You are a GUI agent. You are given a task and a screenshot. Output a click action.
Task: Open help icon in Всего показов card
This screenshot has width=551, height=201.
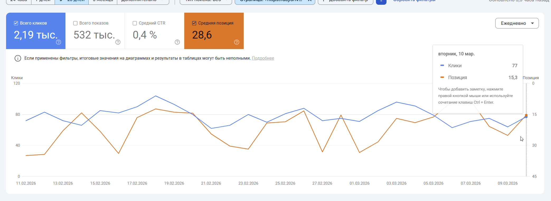click(118, 42)
